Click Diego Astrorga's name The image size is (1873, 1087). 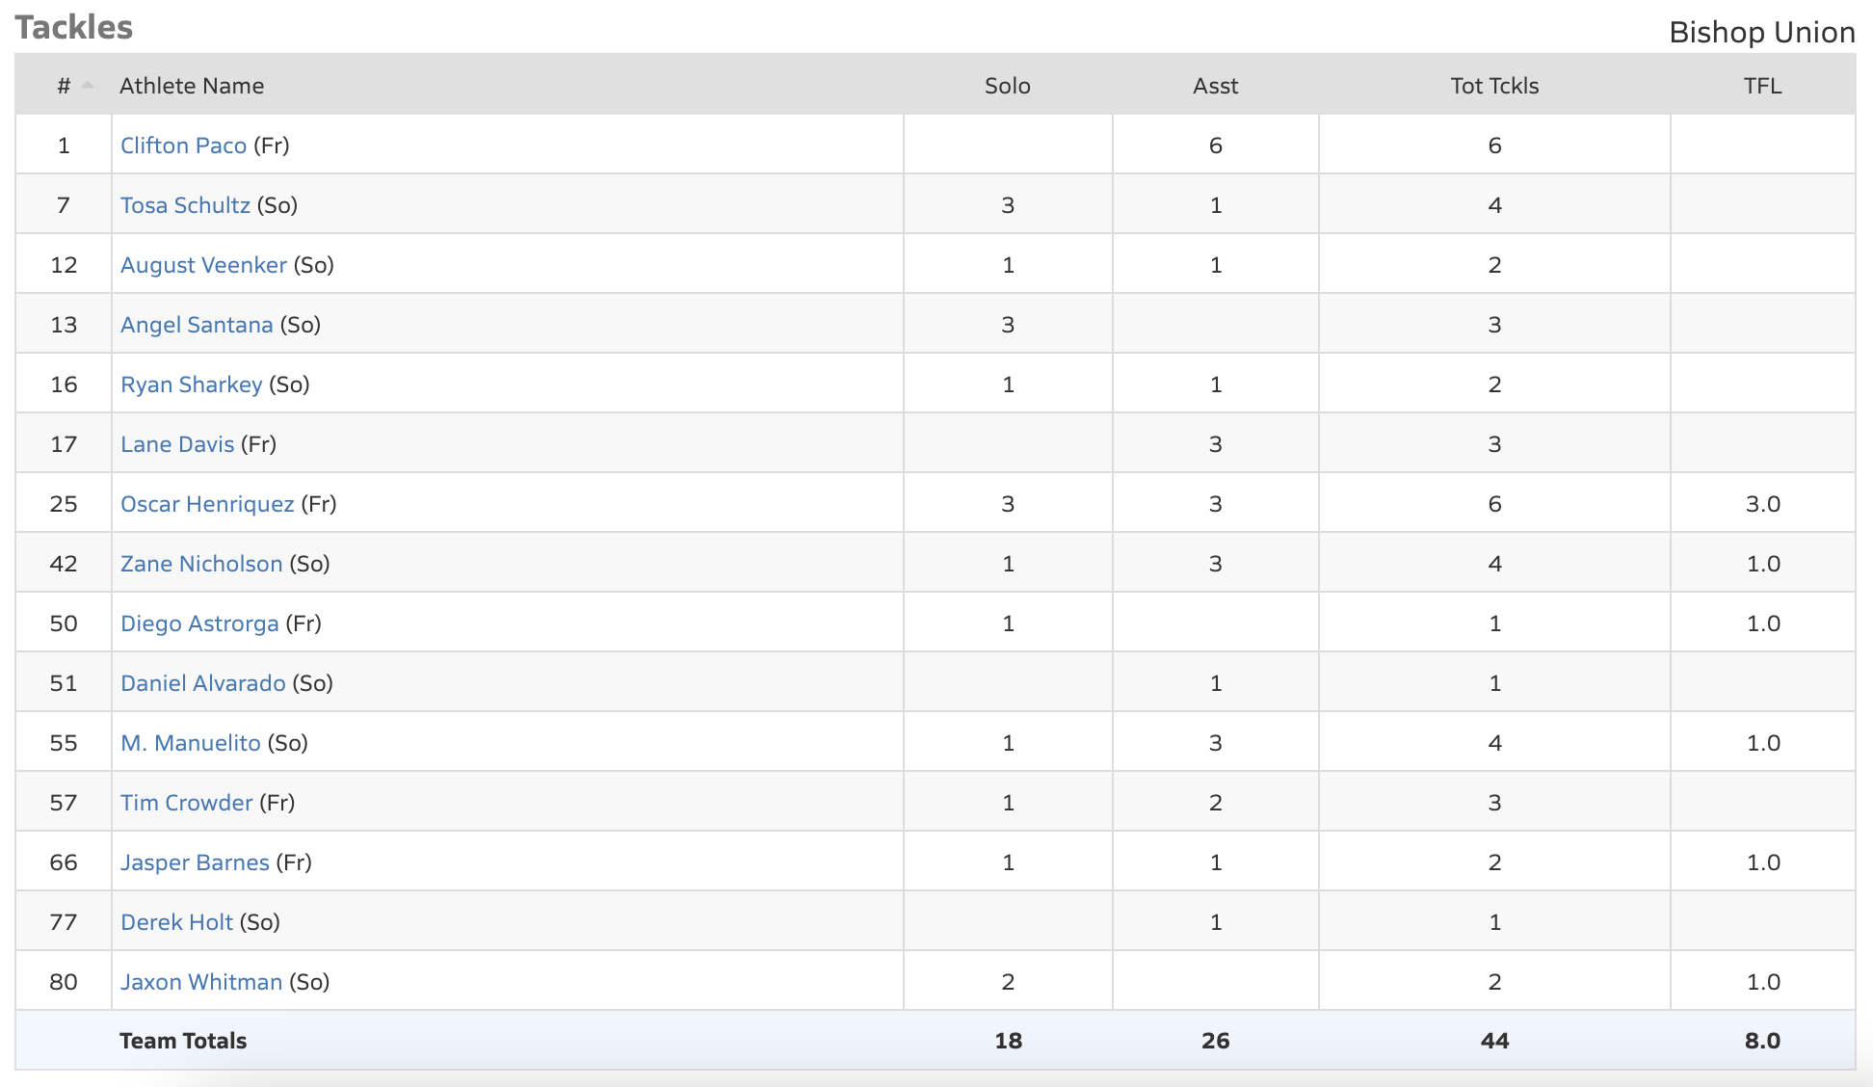pos(199,623)
